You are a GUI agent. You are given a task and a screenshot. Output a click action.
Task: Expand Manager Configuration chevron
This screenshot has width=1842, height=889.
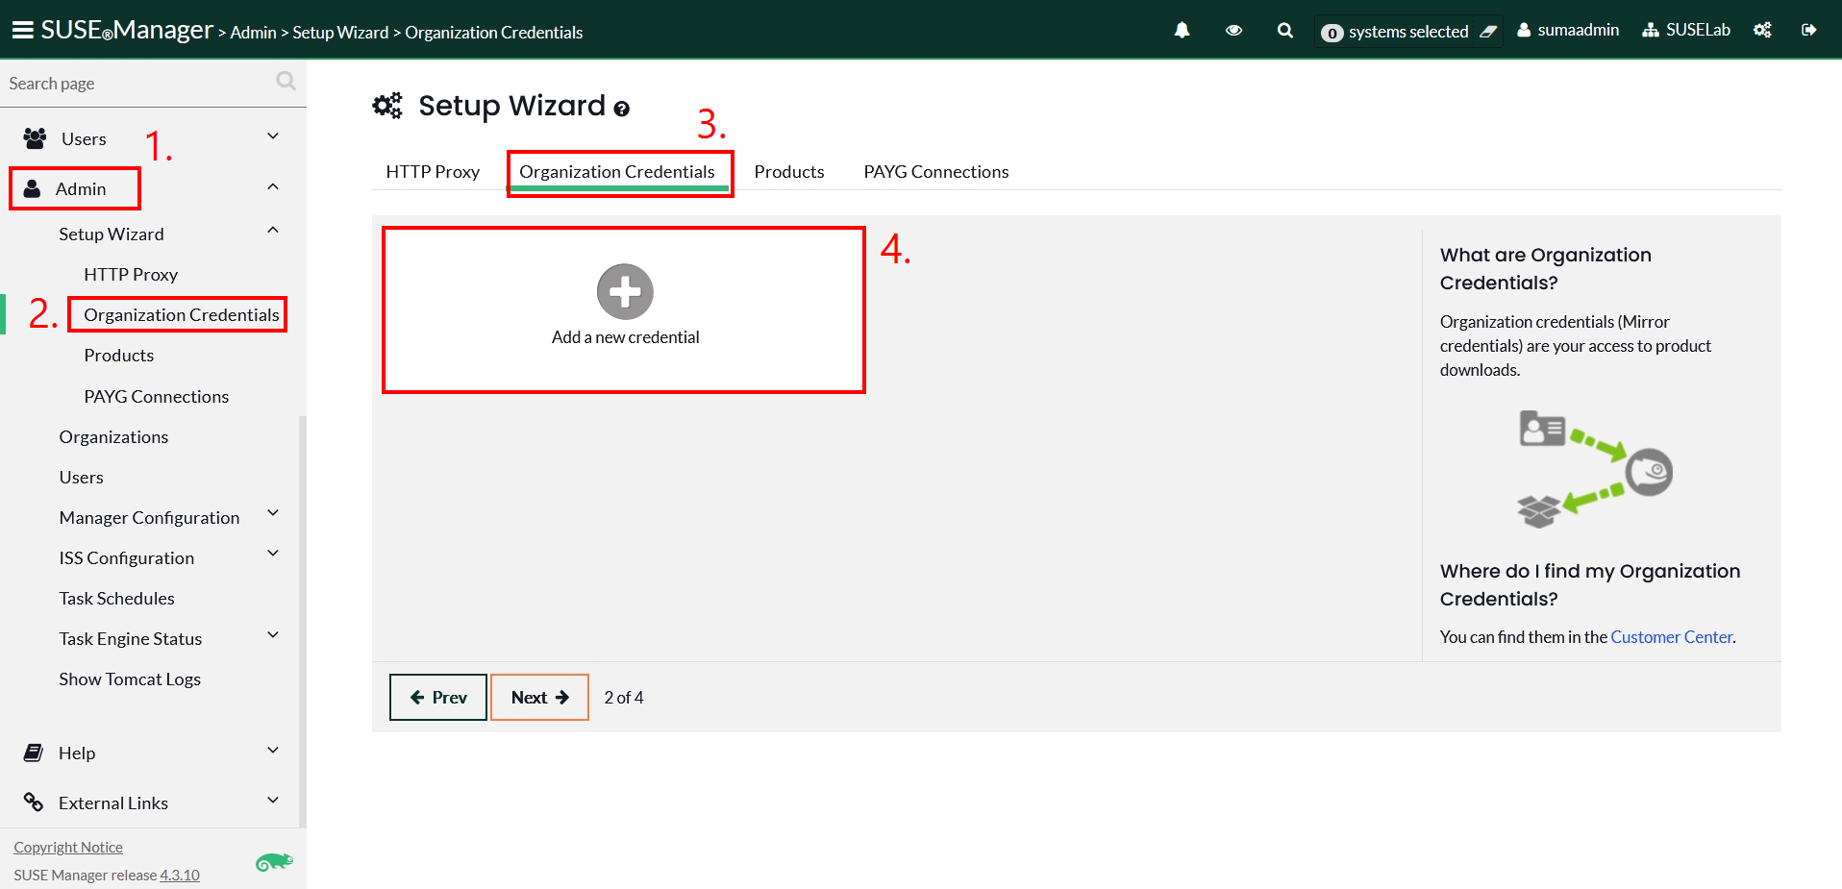(x=273, y=513)
